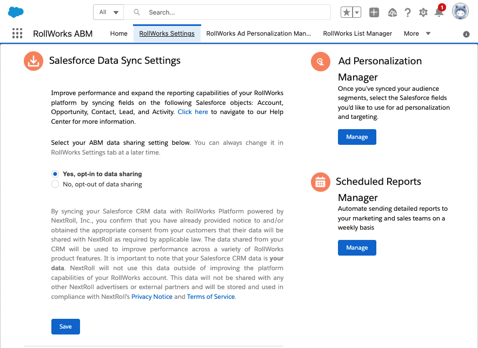Viewport: 478px width, 348px height.
Task: Click the info icon in navigation bar
Action: coord(466,34)
